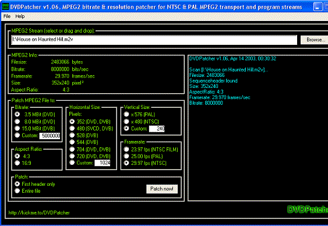Screen dimensions: 328x226
Task: Click the DVDPatcher title bar app icon
Action: tap(5, 6)
